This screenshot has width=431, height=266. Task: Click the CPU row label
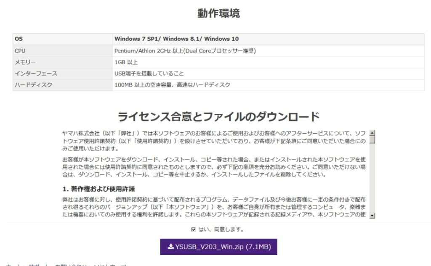coord(62,51)
